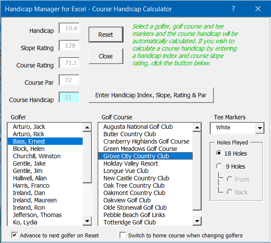Select Pebble Beach Golf Links
The width and height of the screenshot is (271, 243).
tap(145, 215)
